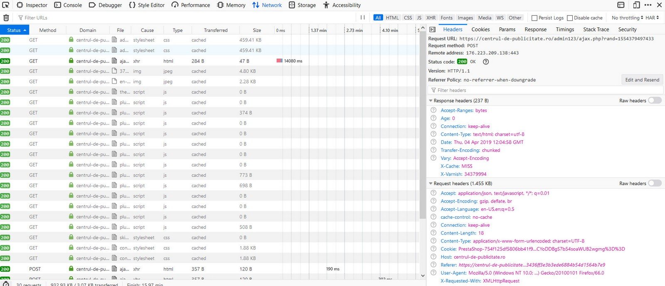This screenshot has width=665, height=286.
Task: Open the Accessibility panel
Action: 342,5
